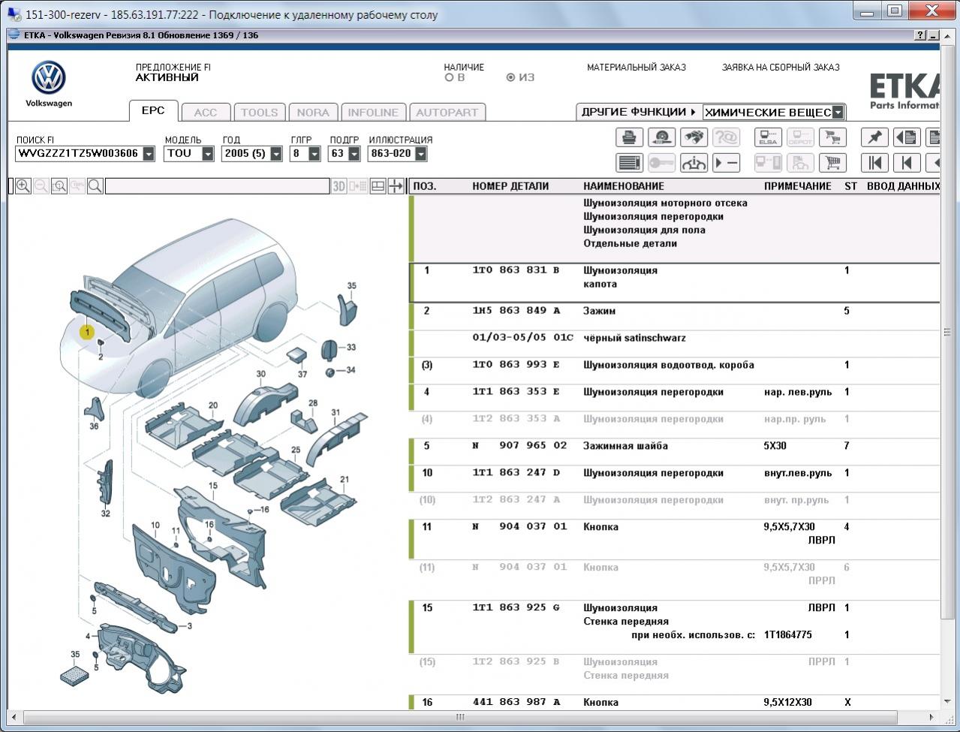The image size is (960, 732).
Task: Click the split layout icon above illustration
Action: pyautogui.click(x=378, y=186)
